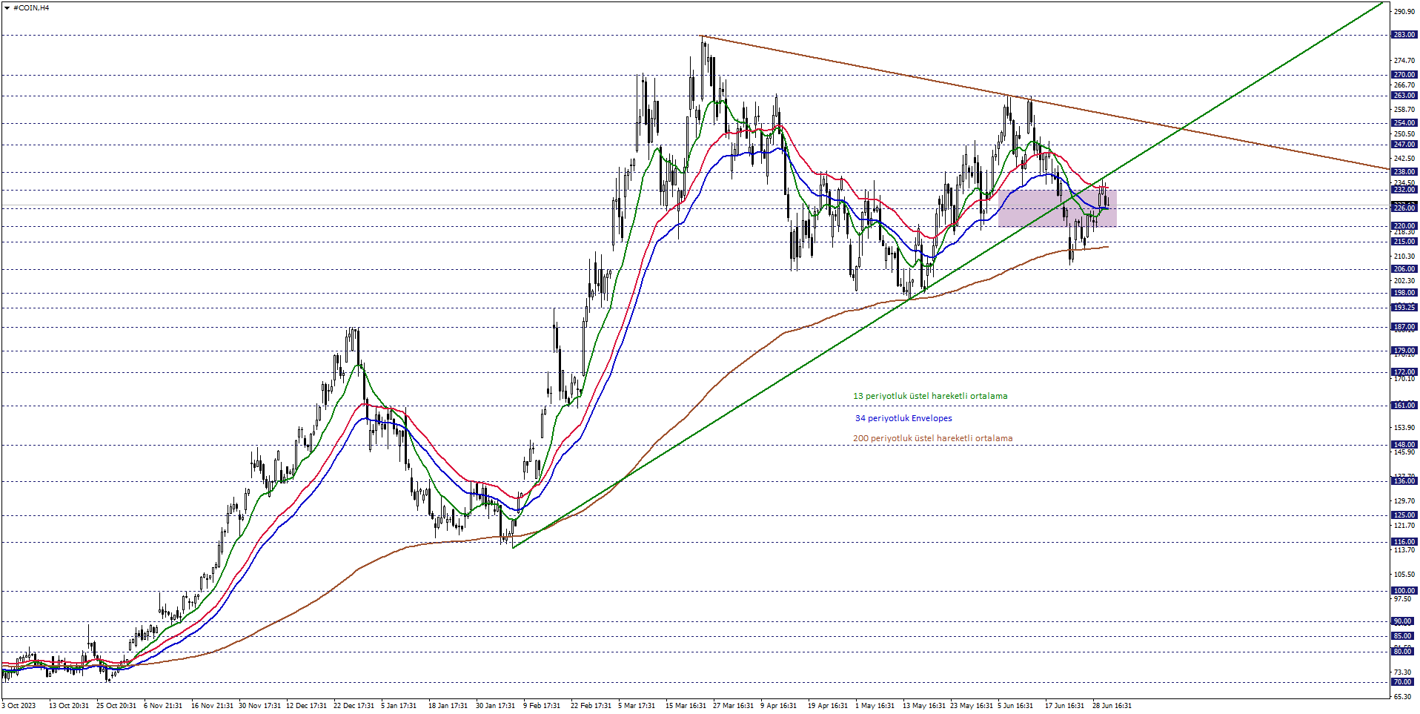Image resolution: width=1420 pixels, height=714 pixels.
Task: Click the '3 Oct 2023' date label
Action: click(19, 706)
